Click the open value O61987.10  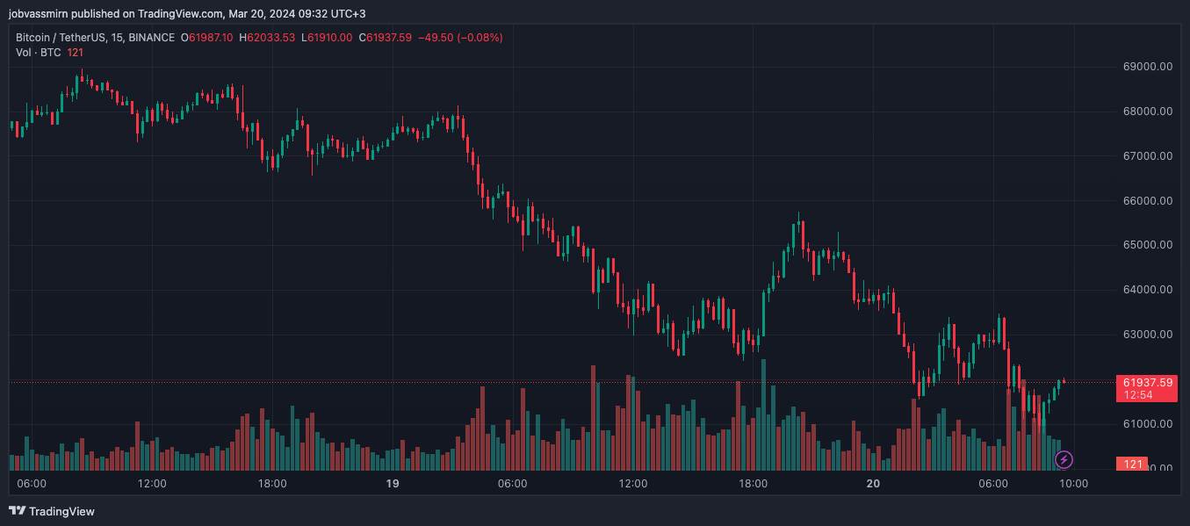pos(206,38)
